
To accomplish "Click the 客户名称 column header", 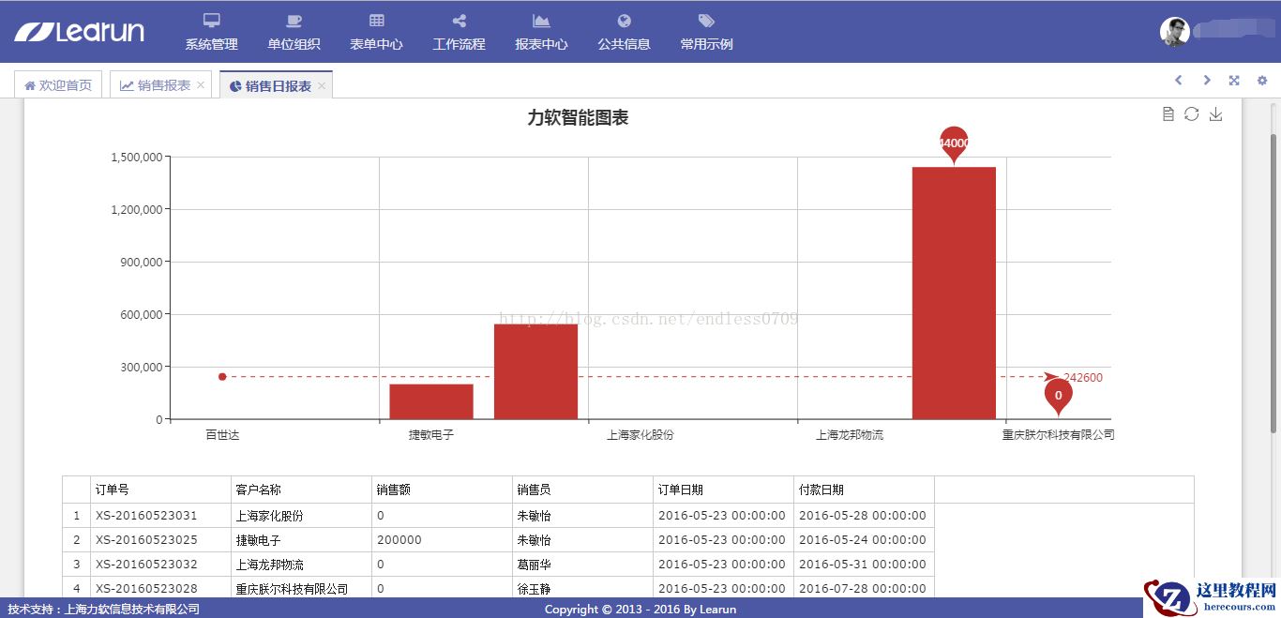I will click(x=301, y=490).
